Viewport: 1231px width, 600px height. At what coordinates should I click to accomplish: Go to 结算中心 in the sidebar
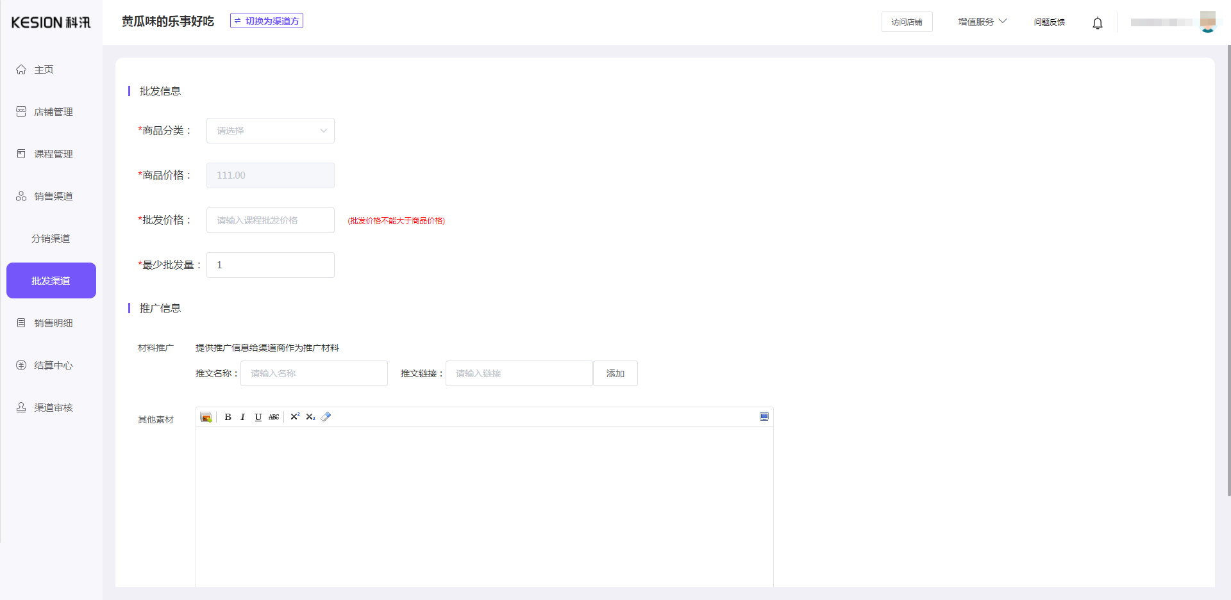point(53,366)
